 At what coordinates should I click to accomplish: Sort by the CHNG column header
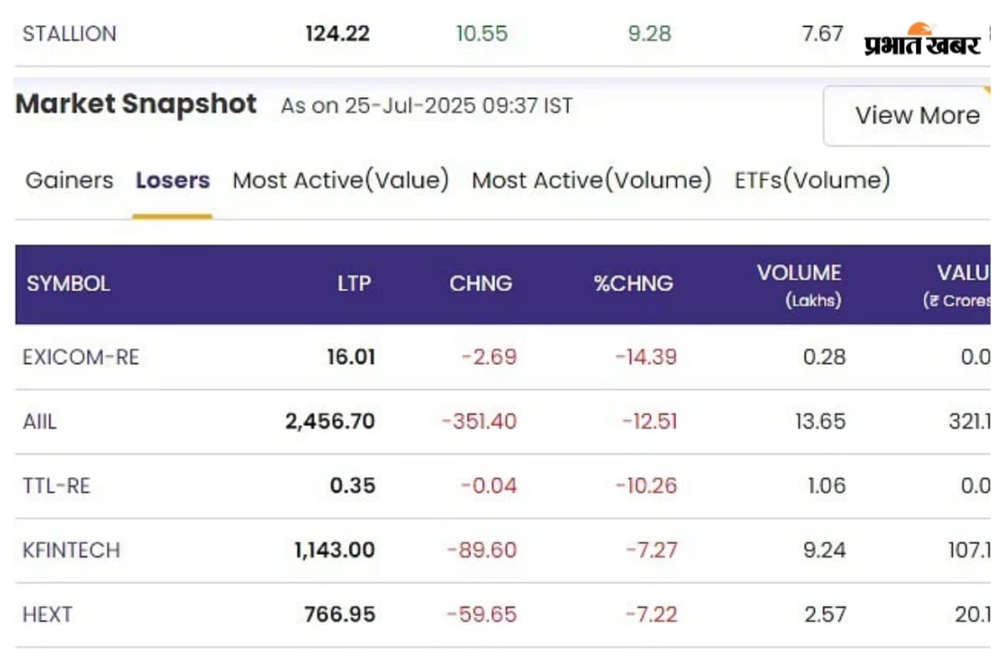coord(480,284)
